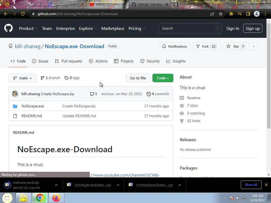Toggle the browser side panel icon
This screenshot has height=203, width=271.
click(x=248, y=14)
